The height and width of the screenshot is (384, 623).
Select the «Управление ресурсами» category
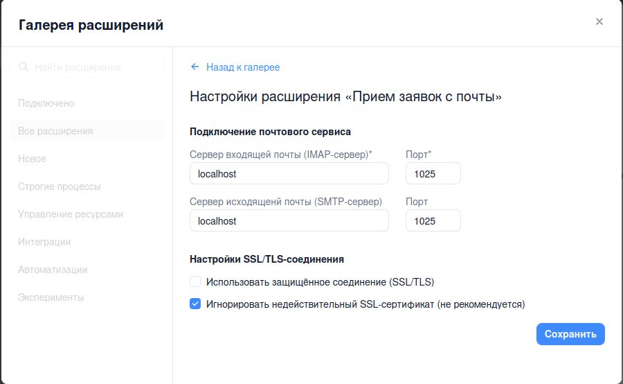coord(71,214)
